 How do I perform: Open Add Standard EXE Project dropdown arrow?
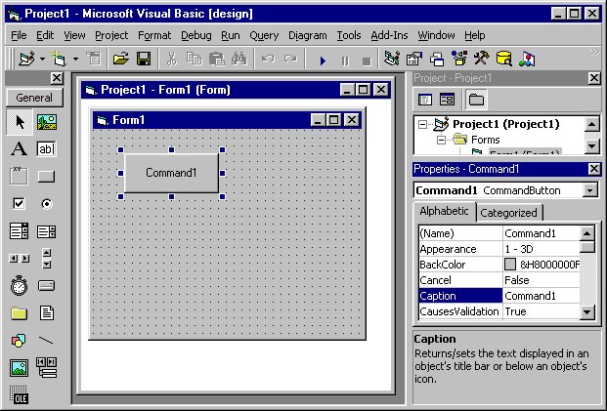click(42, 60)
